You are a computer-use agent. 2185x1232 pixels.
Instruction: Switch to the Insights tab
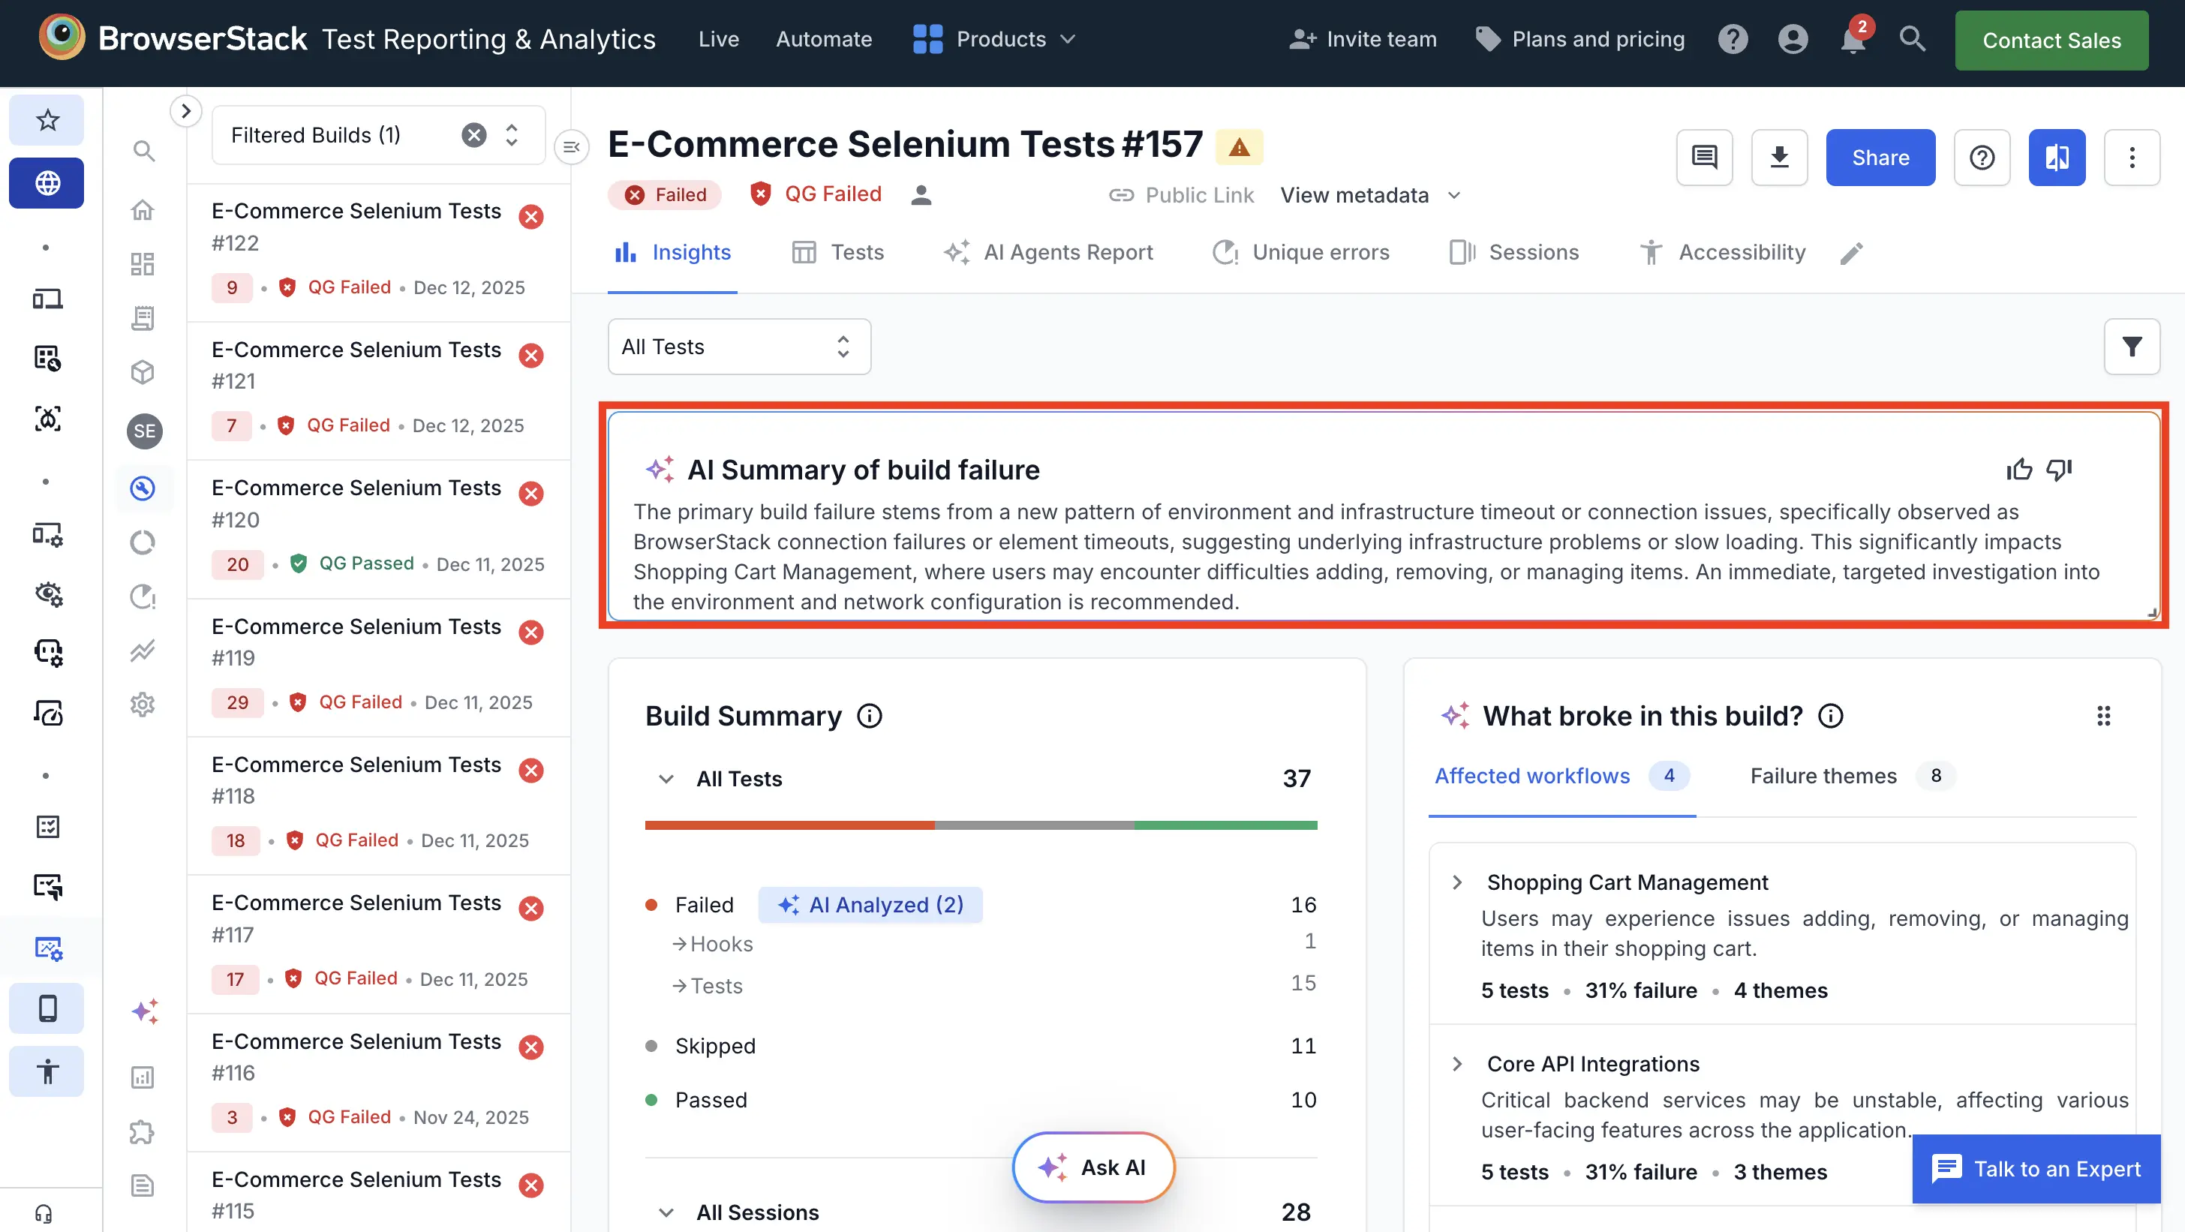(672, 253)
